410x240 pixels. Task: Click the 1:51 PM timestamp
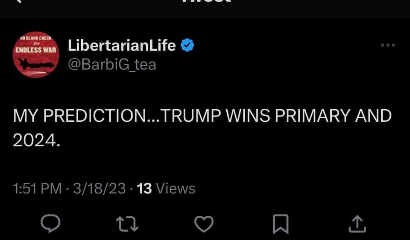(x=37, y=188)
